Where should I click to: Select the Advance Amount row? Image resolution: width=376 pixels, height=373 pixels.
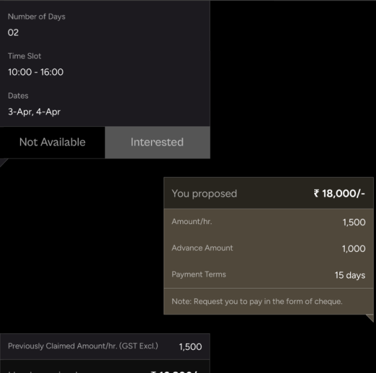[x=268, y=249]
